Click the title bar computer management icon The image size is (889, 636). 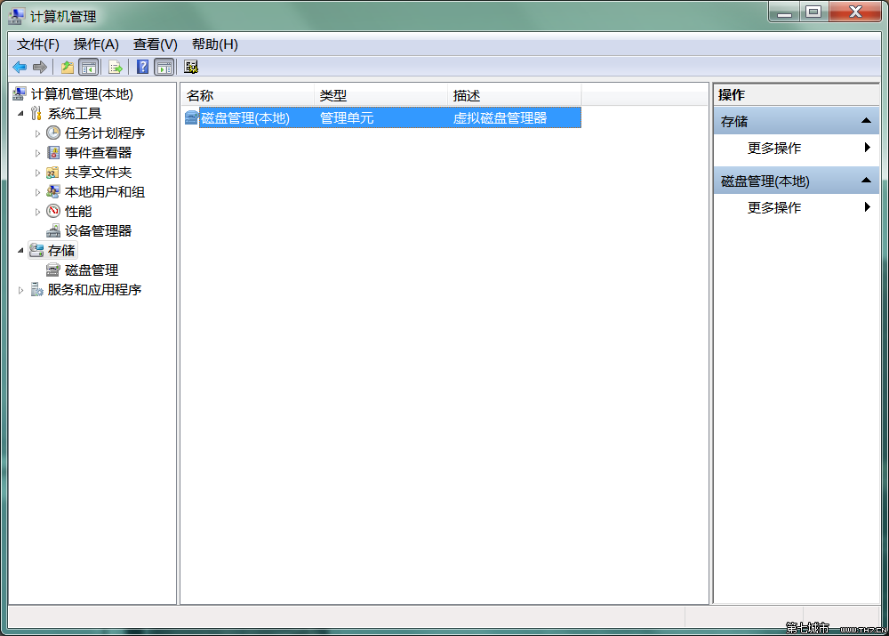pyautogui.click(x=17, y=16)
